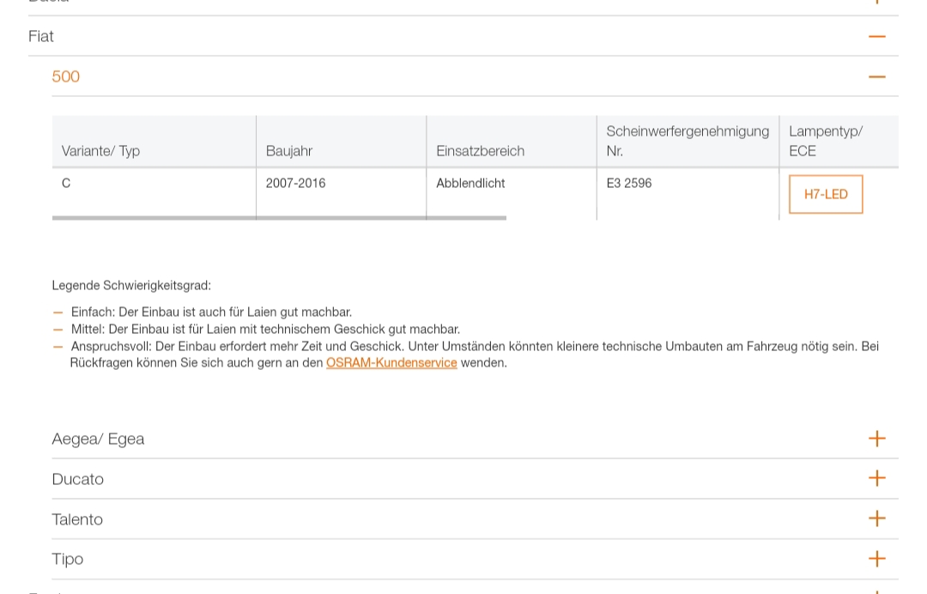Click the orange 500 model heading
Screen dimensions: 927x594
pyautogui.click(x=66, y=76)
